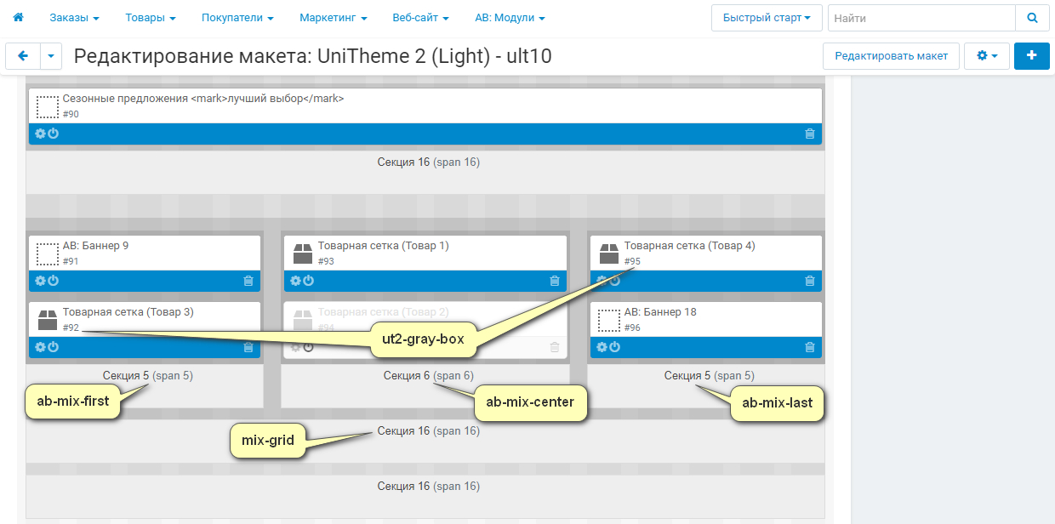Toggle power of АВ: Баннер 18 block
The width and height of the screenshot is (1055, 524).
(x=614, y=347)
